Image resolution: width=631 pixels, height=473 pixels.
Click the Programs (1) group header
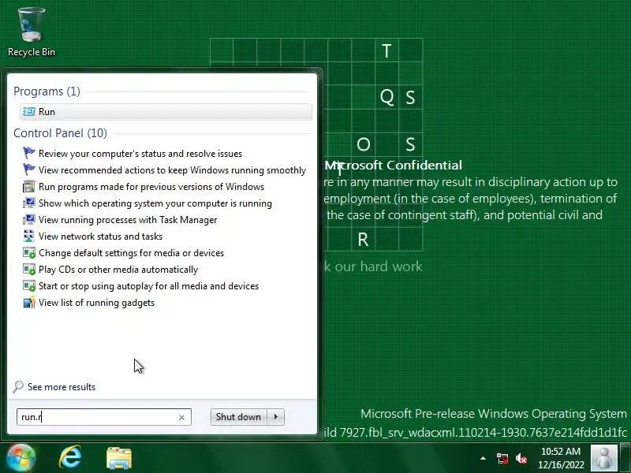(47, 91)
